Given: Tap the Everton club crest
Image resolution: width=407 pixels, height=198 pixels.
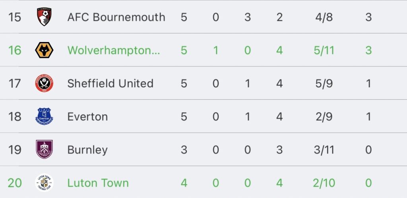Looking at the screenshot, I should pos(44,117).
